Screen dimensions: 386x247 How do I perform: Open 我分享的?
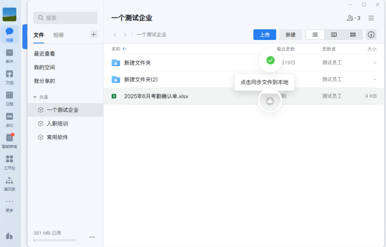tap(44, 81)
